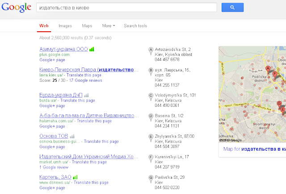The height and width of the screenshot is (194, 286).
Task: Translate the market.umh.ua page
Action: (x=89, y=162)
